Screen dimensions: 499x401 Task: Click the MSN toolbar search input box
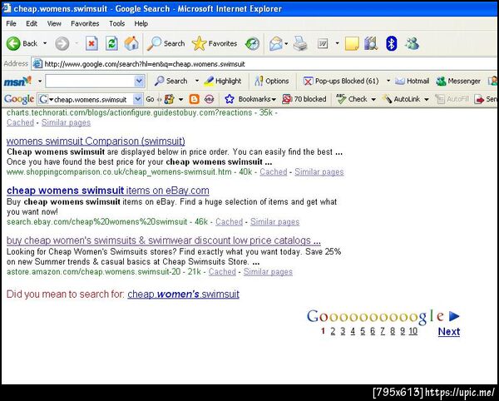[x=90, y=81]
